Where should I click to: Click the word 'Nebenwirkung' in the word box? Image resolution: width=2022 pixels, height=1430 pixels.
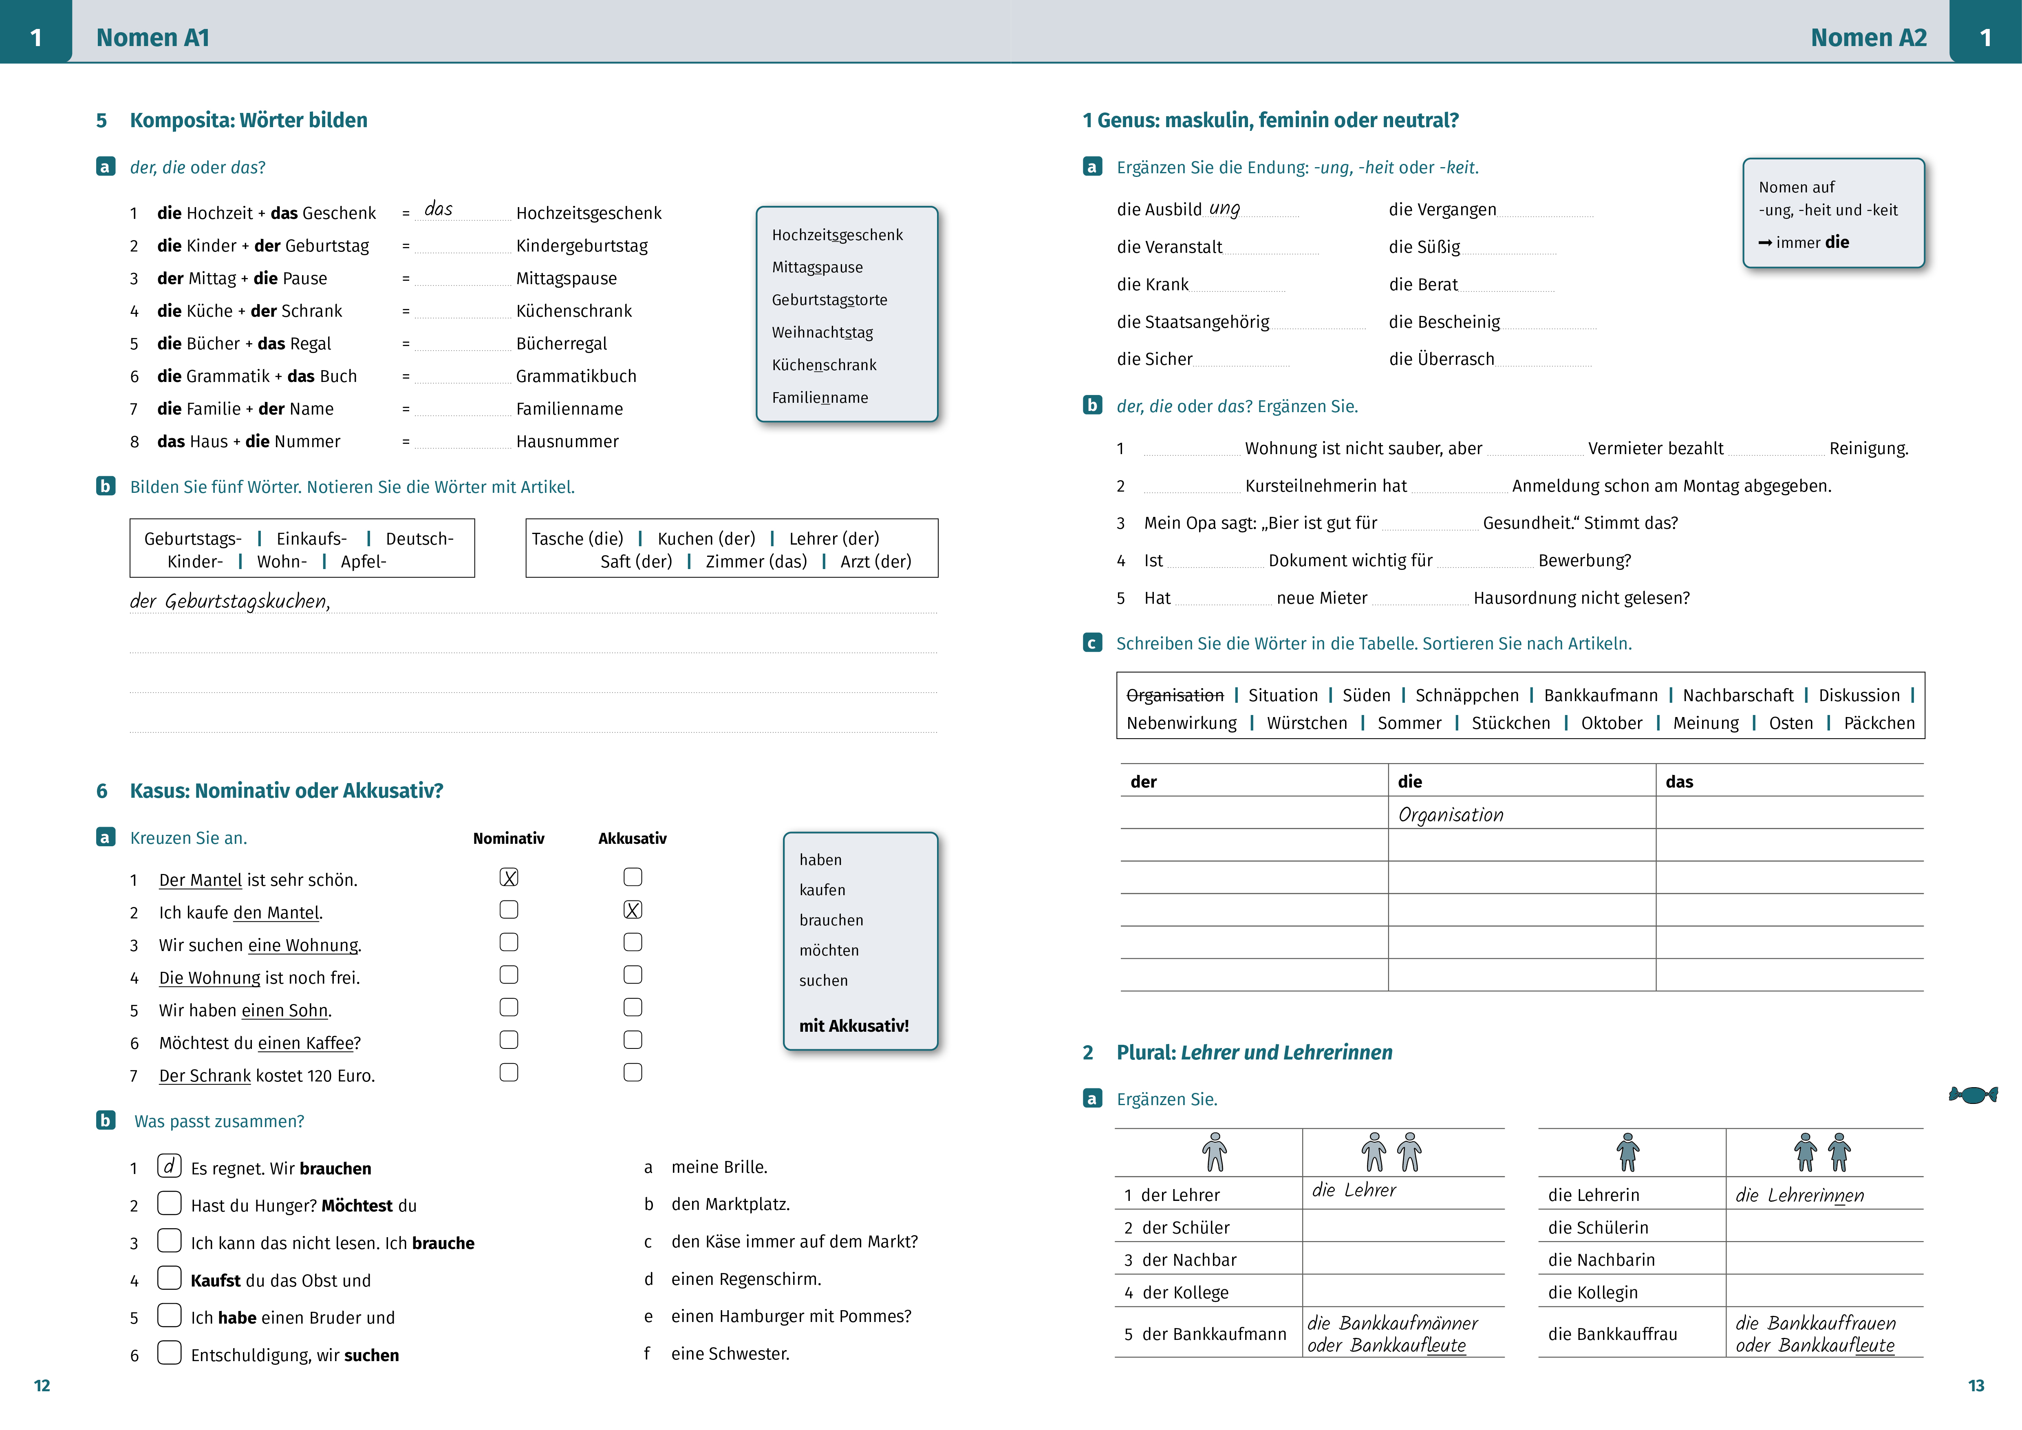click(1181, 724)
